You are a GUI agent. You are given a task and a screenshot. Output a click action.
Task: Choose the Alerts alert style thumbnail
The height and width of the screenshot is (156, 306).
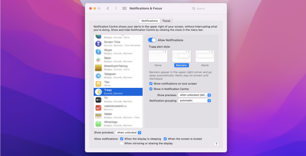click(205, 56)
